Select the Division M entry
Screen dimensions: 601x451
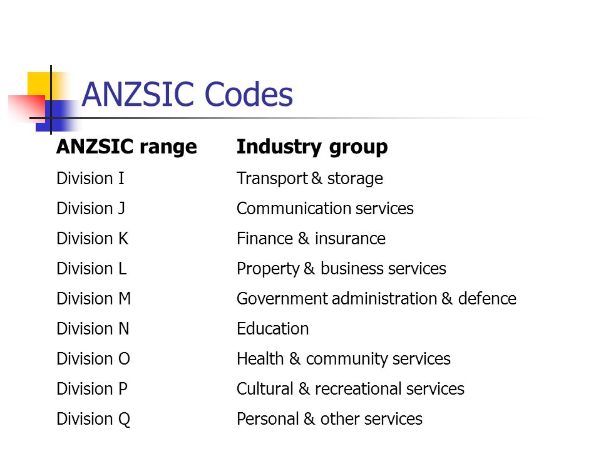pyautogui.click(x=94, y=299)
